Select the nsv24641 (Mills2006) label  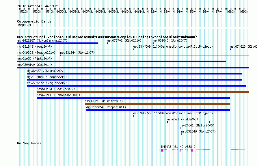(x=197, y=125)
